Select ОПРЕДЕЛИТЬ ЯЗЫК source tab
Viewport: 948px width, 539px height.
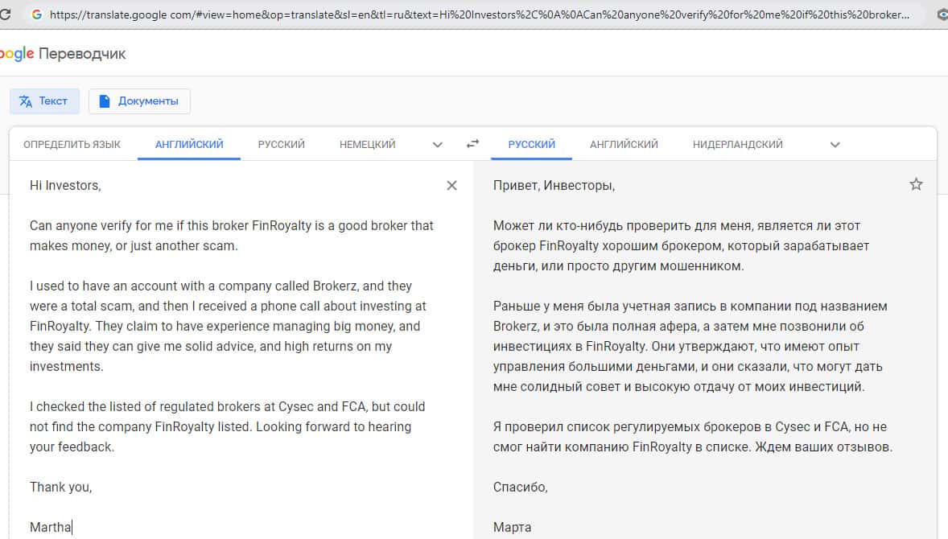click(x=72, y=145)
